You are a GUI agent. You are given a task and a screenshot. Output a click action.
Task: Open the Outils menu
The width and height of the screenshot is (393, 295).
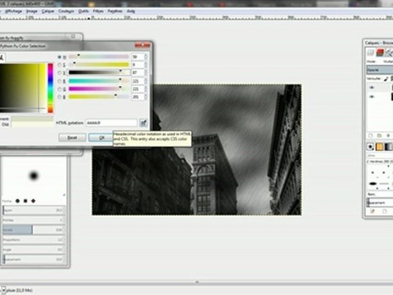pos(84,11)
